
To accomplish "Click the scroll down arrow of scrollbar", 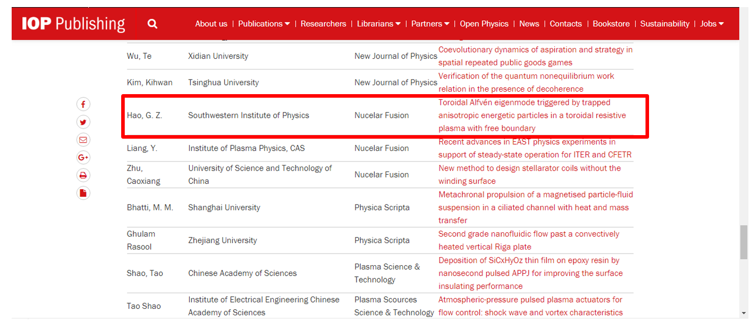I will pos(744,313).
